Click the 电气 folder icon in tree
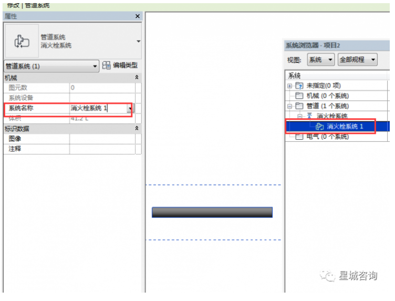Image resolution: width=395 pixels, height=301 pixels. 299,137
